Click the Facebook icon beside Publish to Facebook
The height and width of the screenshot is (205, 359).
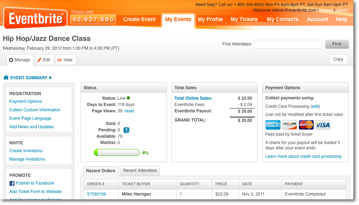click(x=12, y=183)
